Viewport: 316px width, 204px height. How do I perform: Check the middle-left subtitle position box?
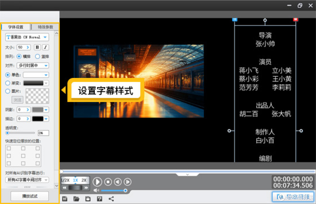(x=9, y=156)
